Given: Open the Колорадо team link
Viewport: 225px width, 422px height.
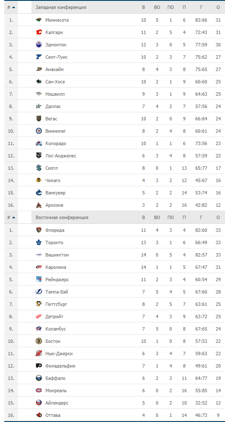Looking at the screenshot, I should click(56, 143).
